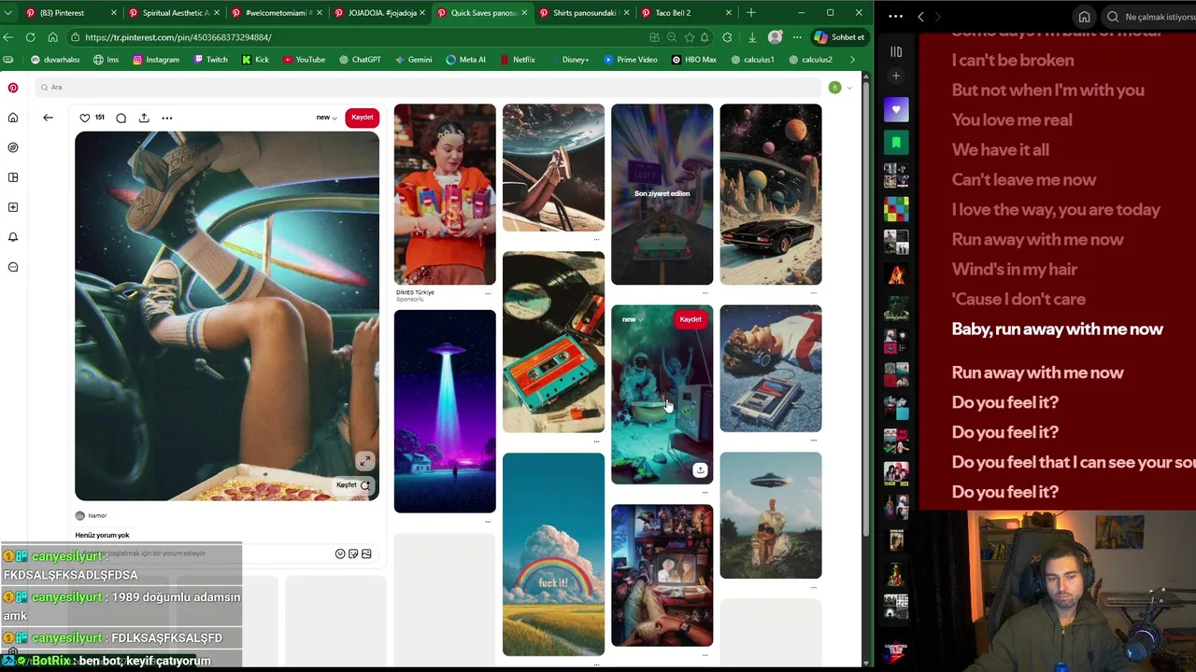Go back with the pin's back arrow
1196x672 pixels.
point(48,118)
